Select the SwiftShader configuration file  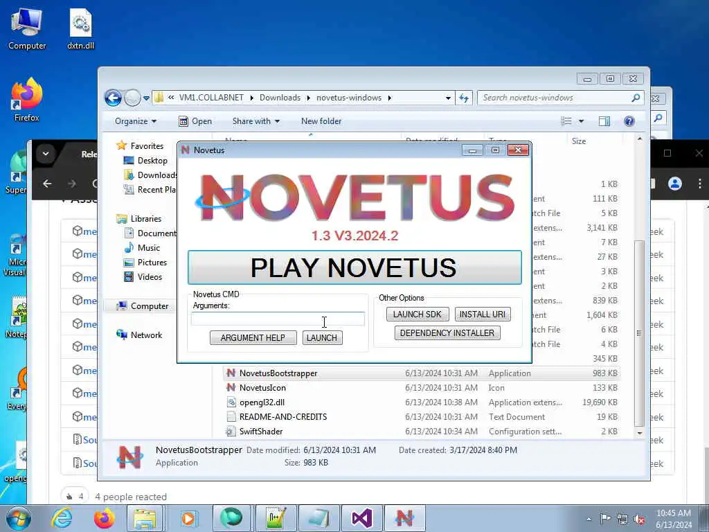tap(261, 432)
